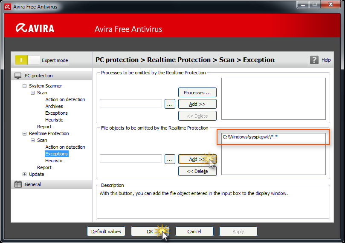Select Exceptions under System Scanner Scan
The image size is (345, 243).
point(56,113)
